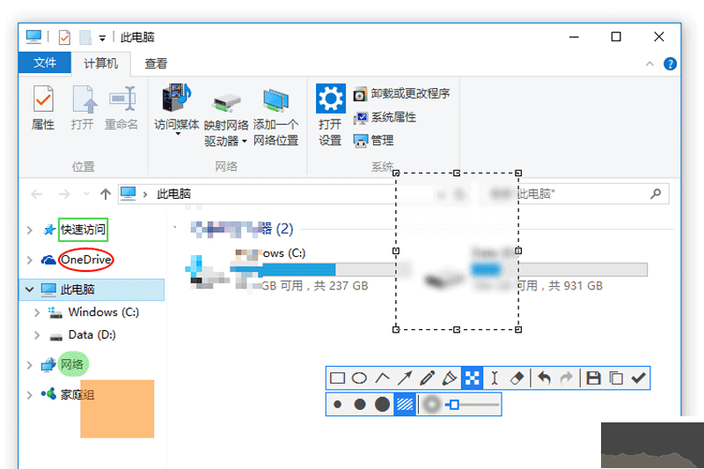Click 卸载或更改程序
This screenshot has height=469, width=704.
tap(401, 94)
